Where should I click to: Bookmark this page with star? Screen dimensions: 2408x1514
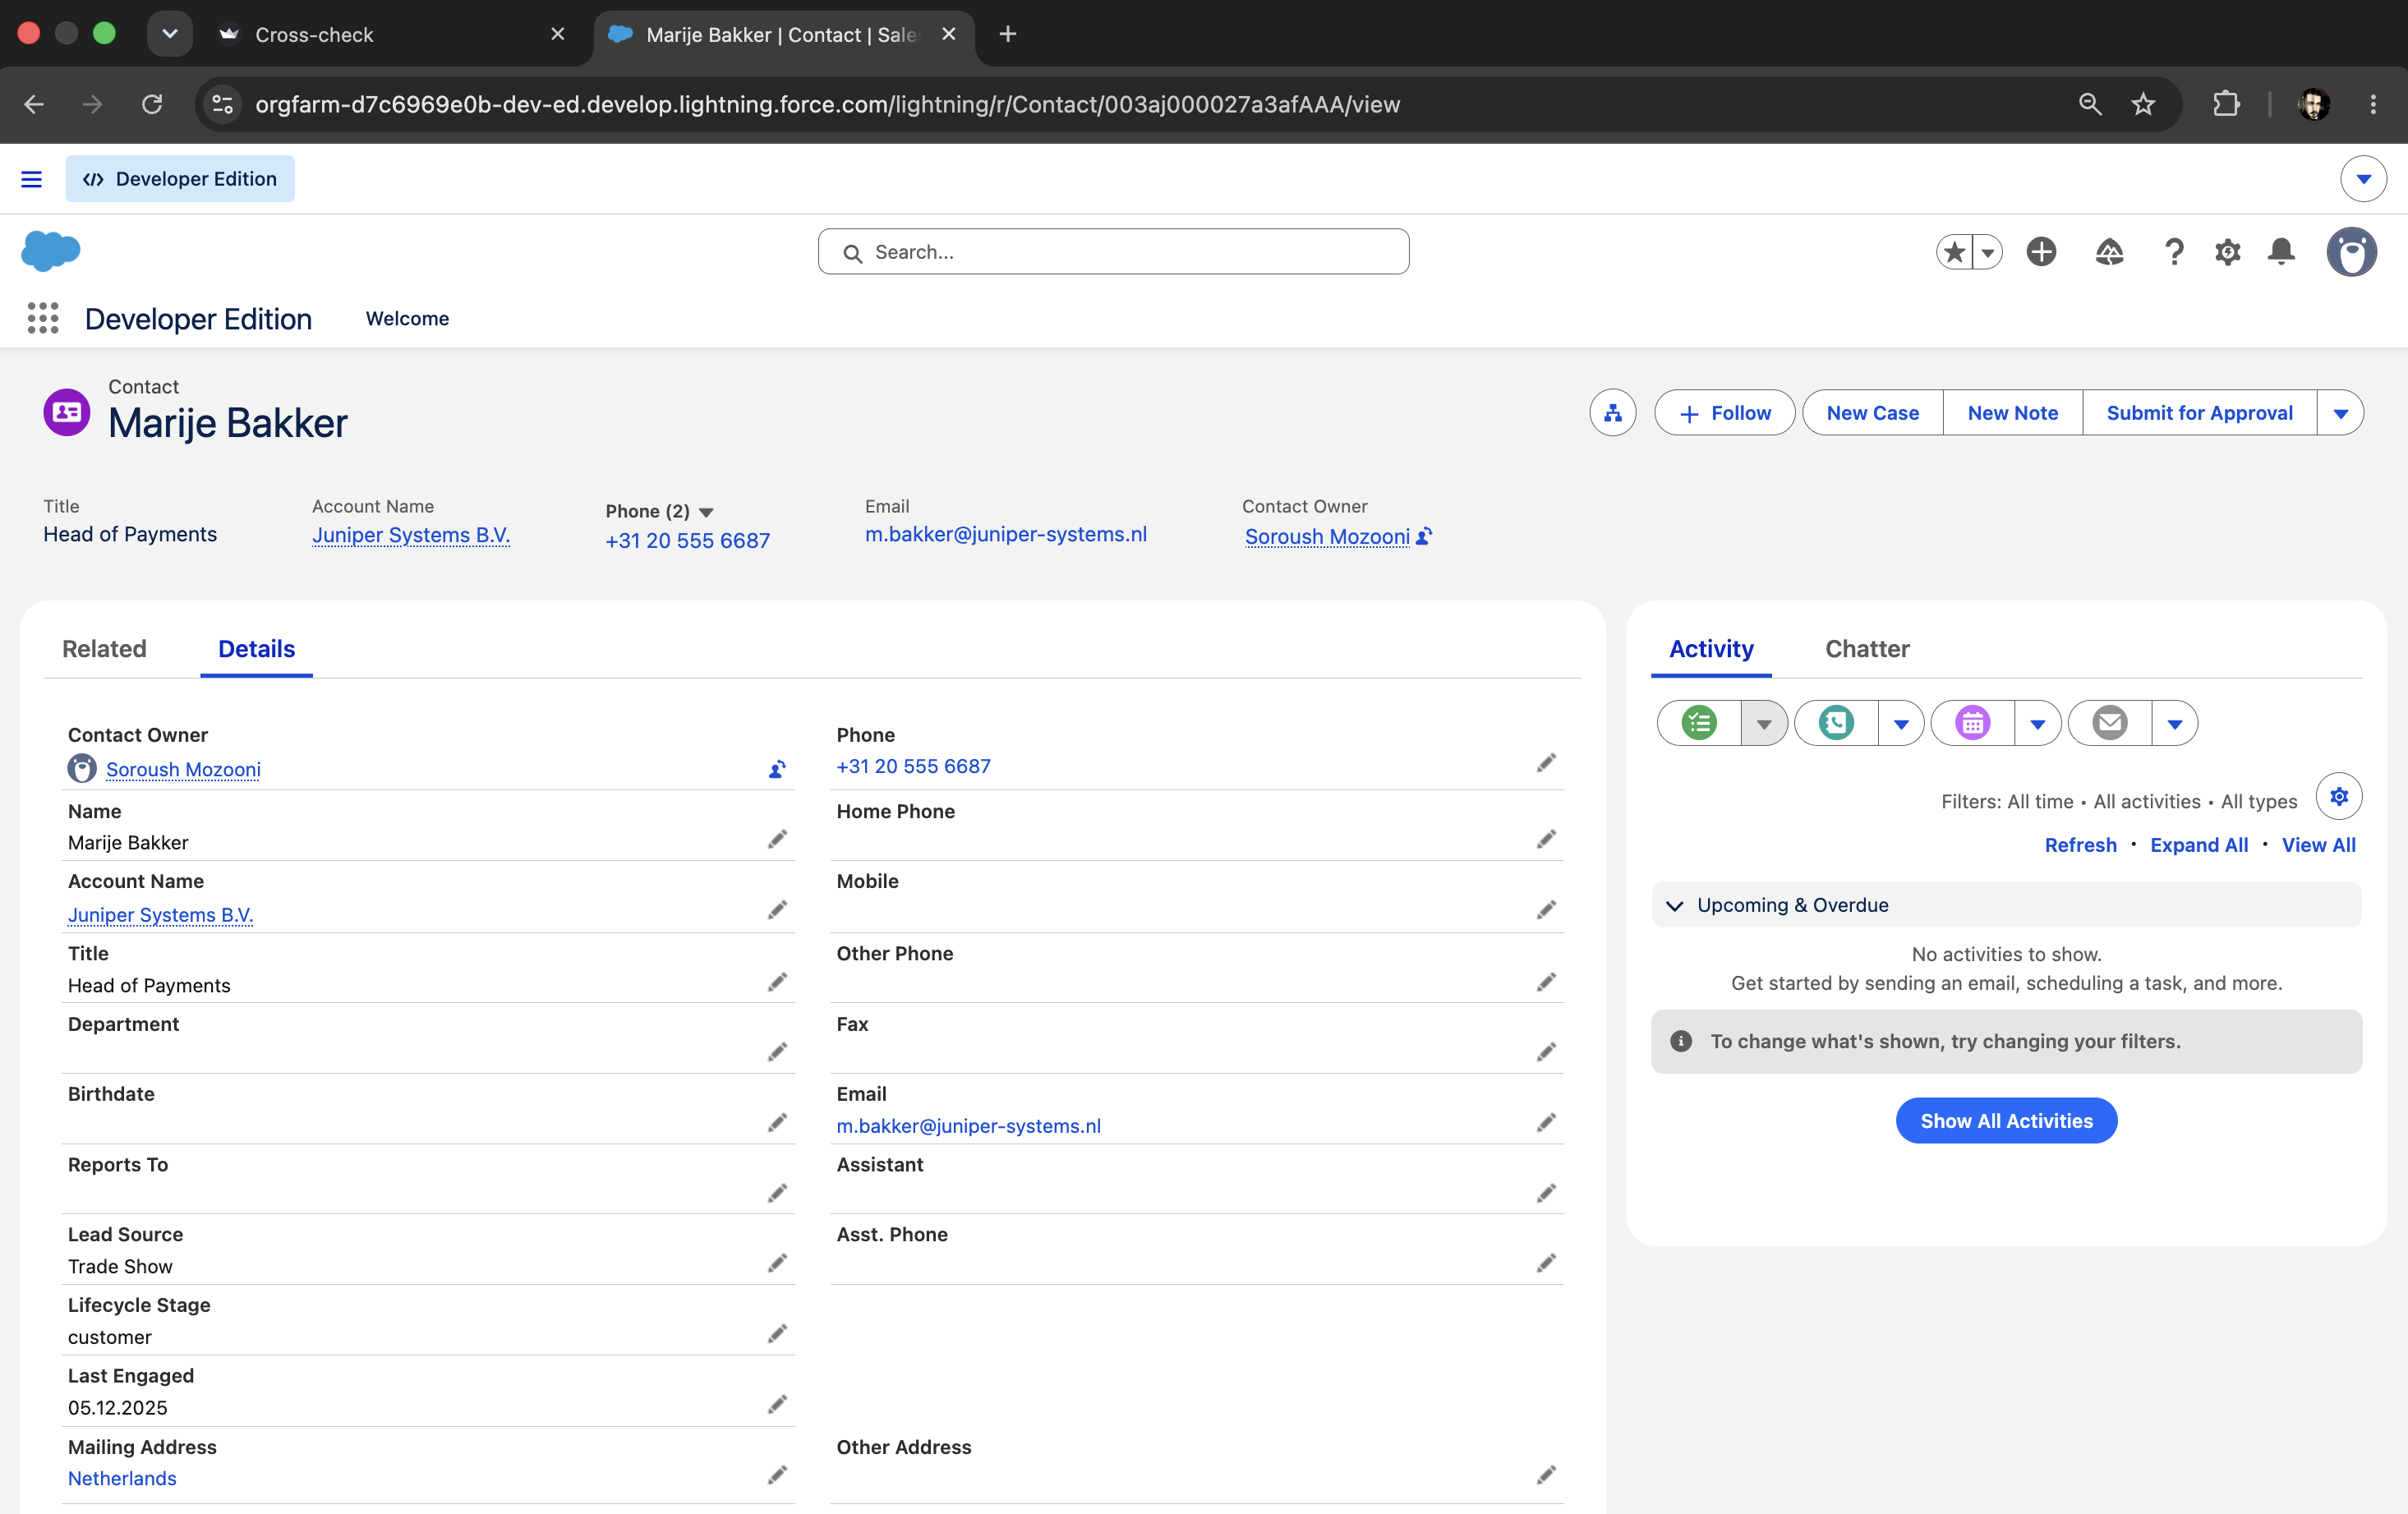pos(2143,104)
